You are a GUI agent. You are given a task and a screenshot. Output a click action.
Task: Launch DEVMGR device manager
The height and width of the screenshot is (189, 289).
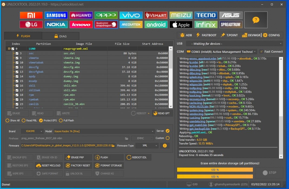tap(251, 35)
